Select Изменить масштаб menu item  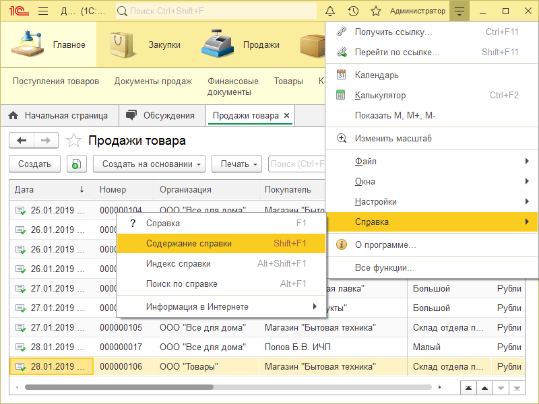tap(431, 139)
